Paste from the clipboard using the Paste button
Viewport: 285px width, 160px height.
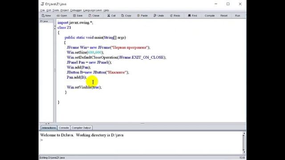click(142, 16)
